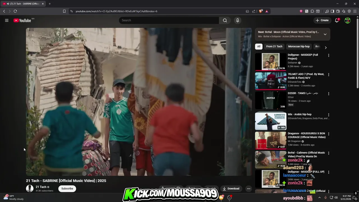The height and width of the screenshot is (202, 359).
Task: Go back to previous page
Action: [4, 11]
